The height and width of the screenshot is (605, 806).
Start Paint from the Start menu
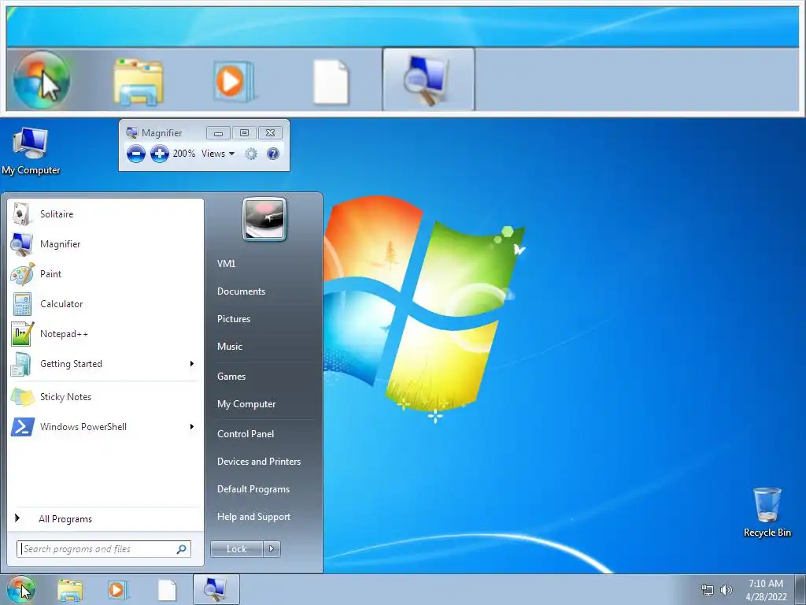[x=105, y=273]
